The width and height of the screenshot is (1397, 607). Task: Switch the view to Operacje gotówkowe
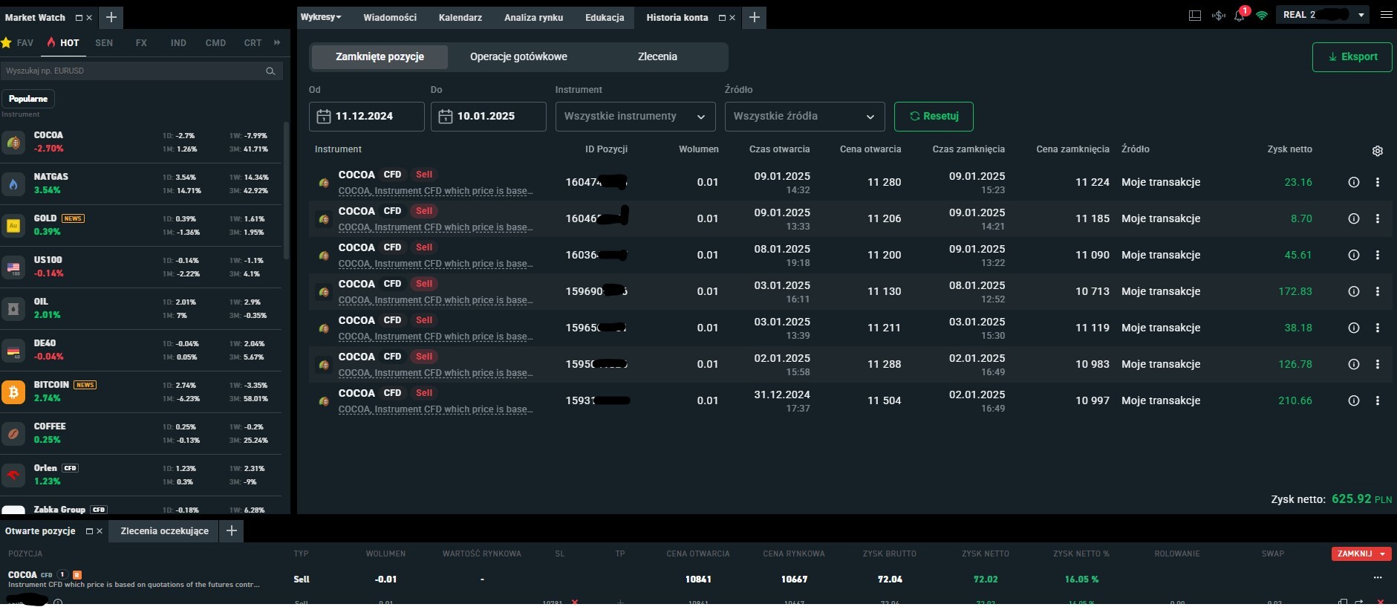[x=518, y=56]
